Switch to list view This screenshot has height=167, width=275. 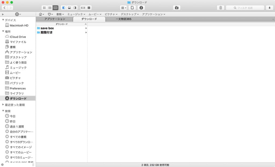[50, 8]
